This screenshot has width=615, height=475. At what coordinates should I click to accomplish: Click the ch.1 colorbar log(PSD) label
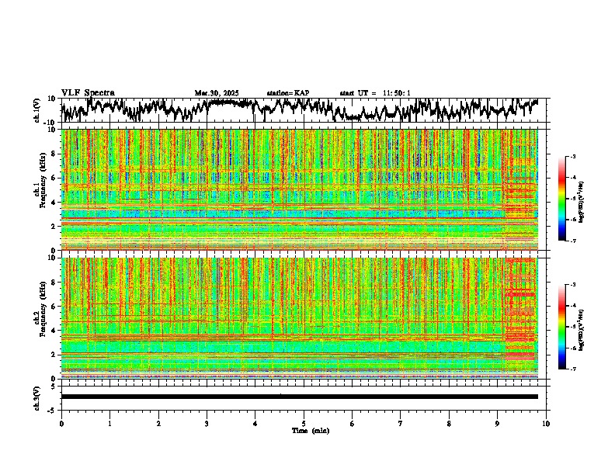tap(581, 202)
